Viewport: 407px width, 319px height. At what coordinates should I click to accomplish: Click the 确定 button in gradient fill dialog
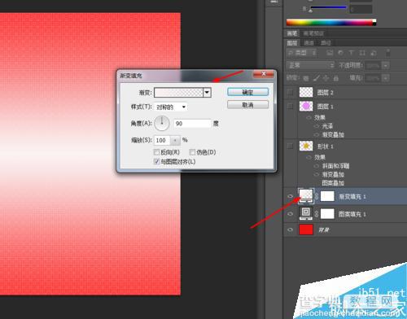click(247, 92)
